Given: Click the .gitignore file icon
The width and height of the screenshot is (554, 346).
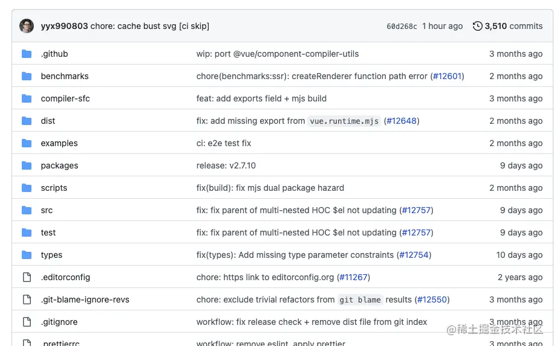Looking at the screenshot, I should (27, 322).
